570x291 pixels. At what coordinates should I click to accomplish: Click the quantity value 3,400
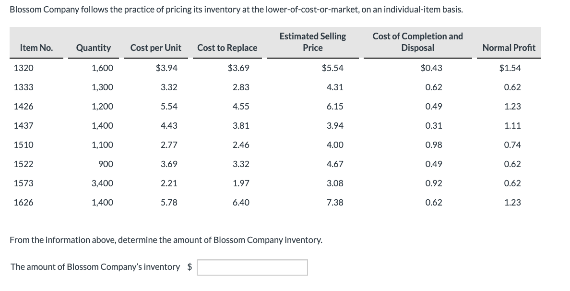[102, 183]
